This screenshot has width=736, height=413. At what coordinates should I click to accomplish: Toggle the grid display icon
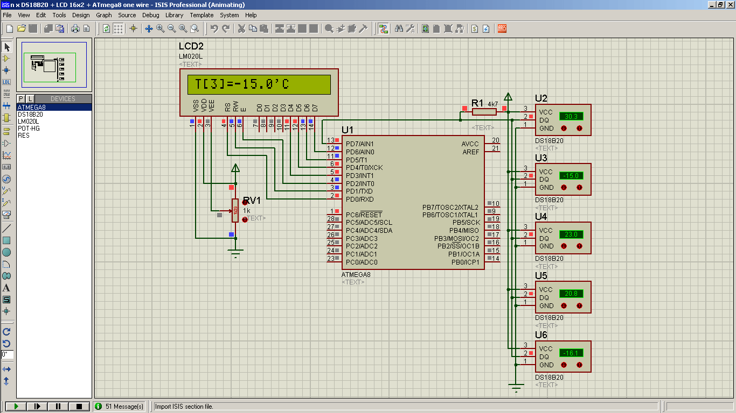tap(118, 29)
